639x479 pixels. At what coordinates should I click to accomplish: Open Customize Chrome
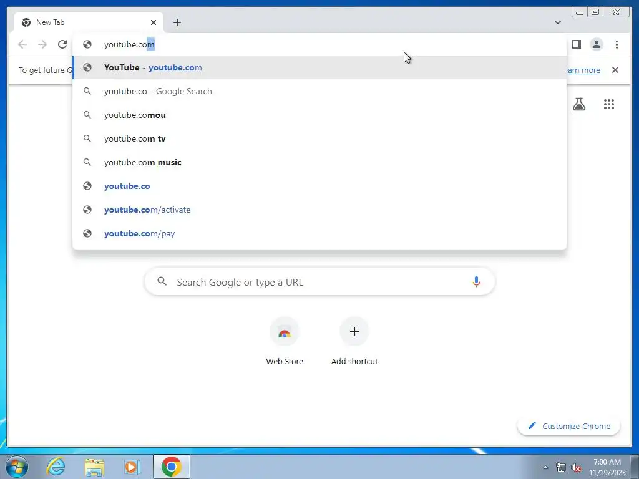(x=569, y=426)
